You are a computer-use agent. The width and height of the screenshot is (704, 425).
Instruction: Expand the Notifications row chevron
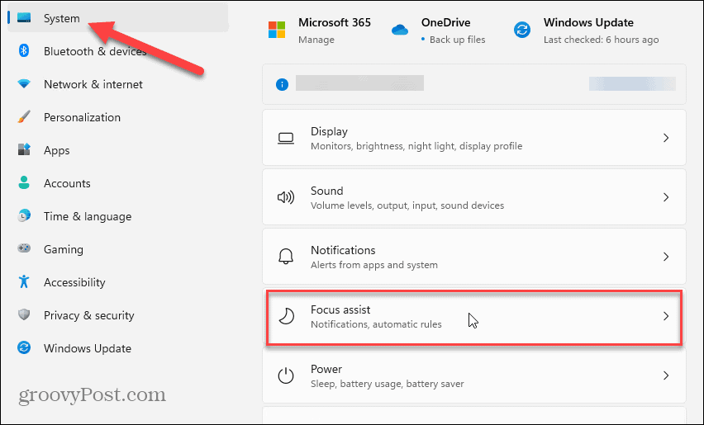(666, 257)
